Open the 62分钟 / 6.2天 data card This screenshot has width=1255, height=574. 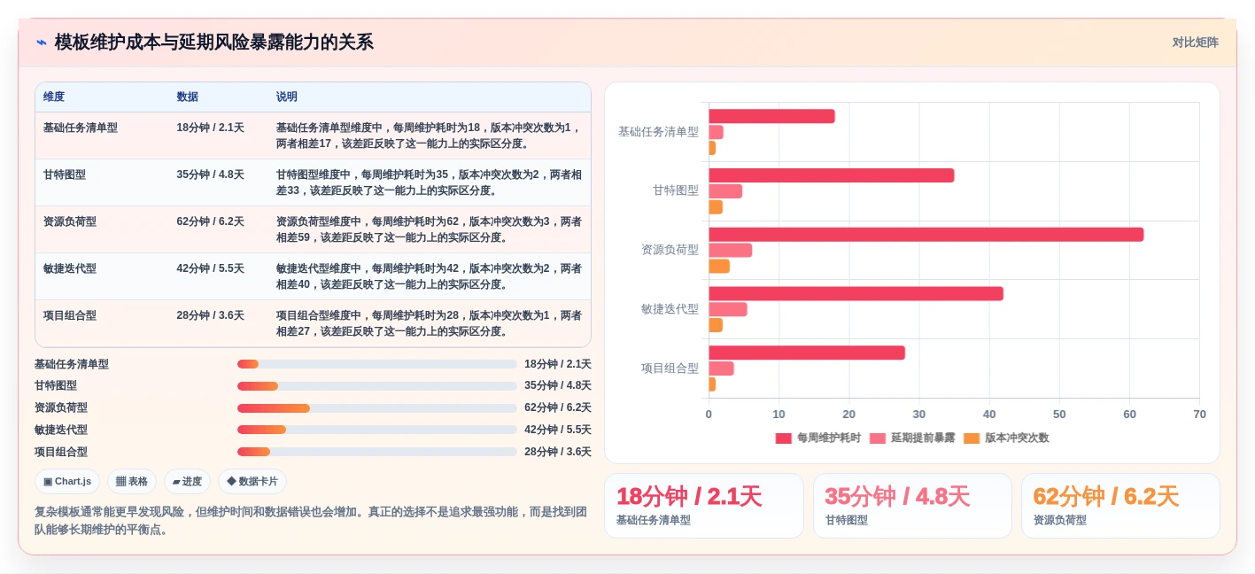click(1120, 506)
